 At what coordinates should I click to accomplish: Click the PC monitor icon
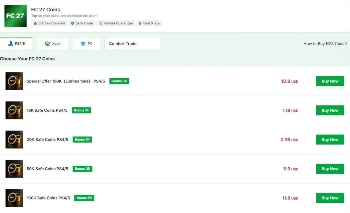click(x=83, y=43)
